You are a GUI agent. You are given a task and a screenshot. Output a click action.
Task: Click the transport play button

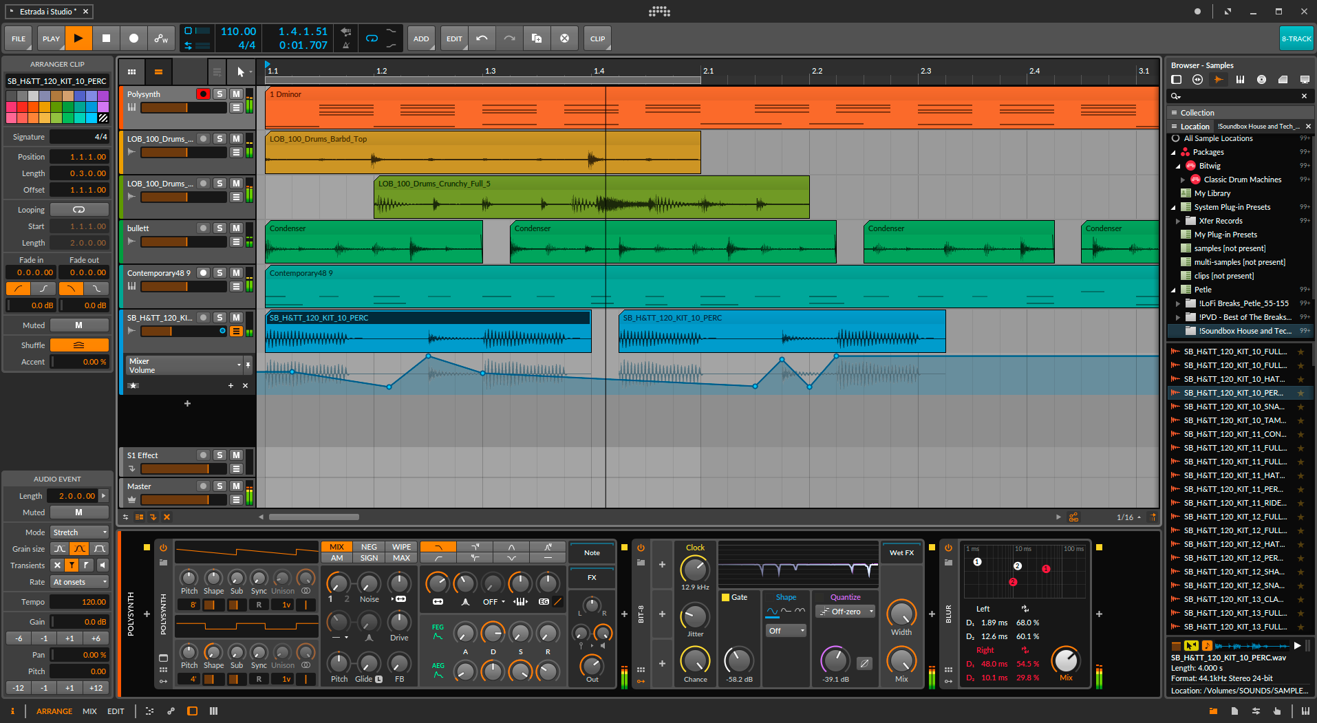coord(78,39)
